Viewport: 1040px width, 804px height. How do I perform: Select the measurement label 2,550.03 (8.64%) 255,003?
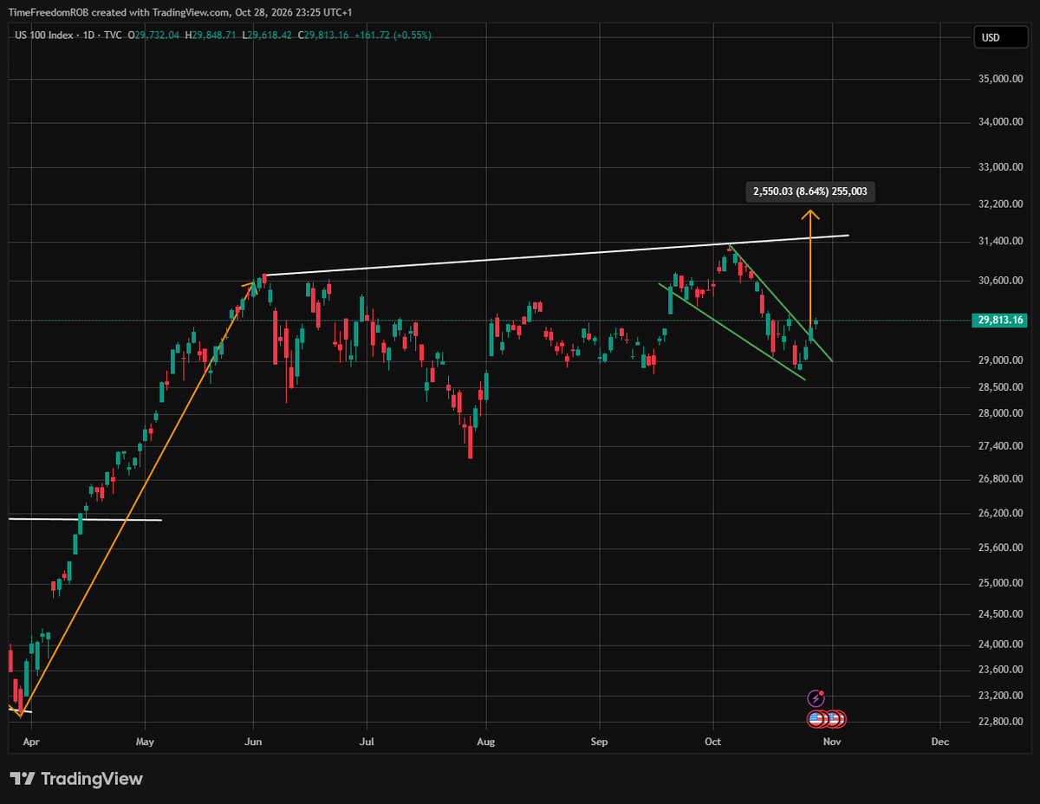[x=810, y=192]
